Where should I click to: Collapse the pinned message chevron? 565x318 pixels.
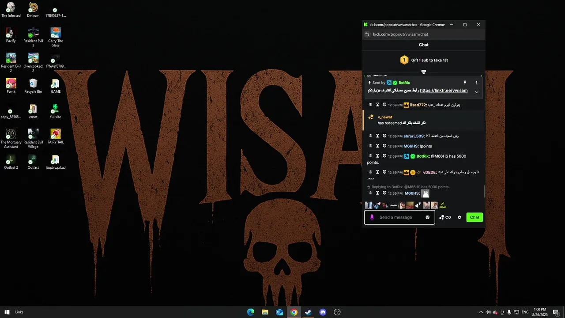476,92
